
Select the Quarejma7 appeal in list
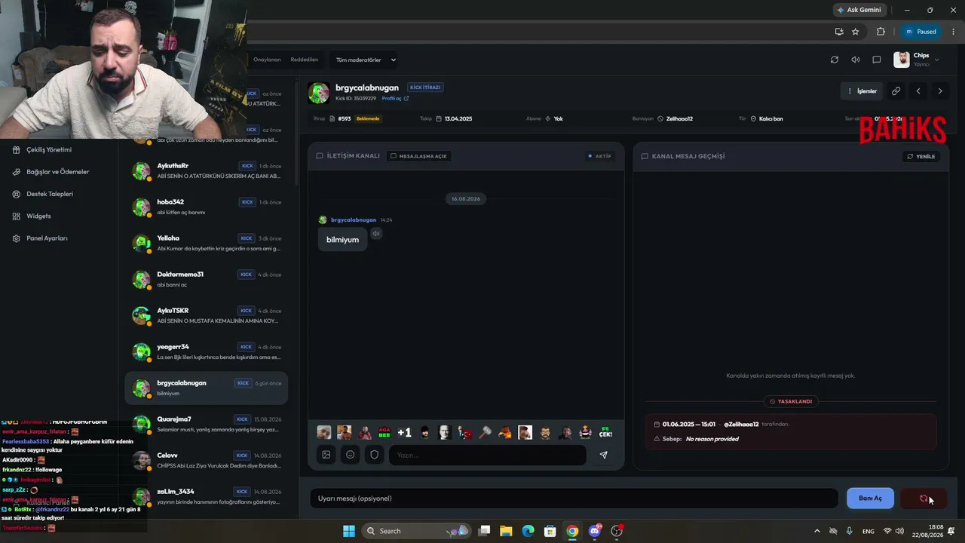tap(207, 424)
